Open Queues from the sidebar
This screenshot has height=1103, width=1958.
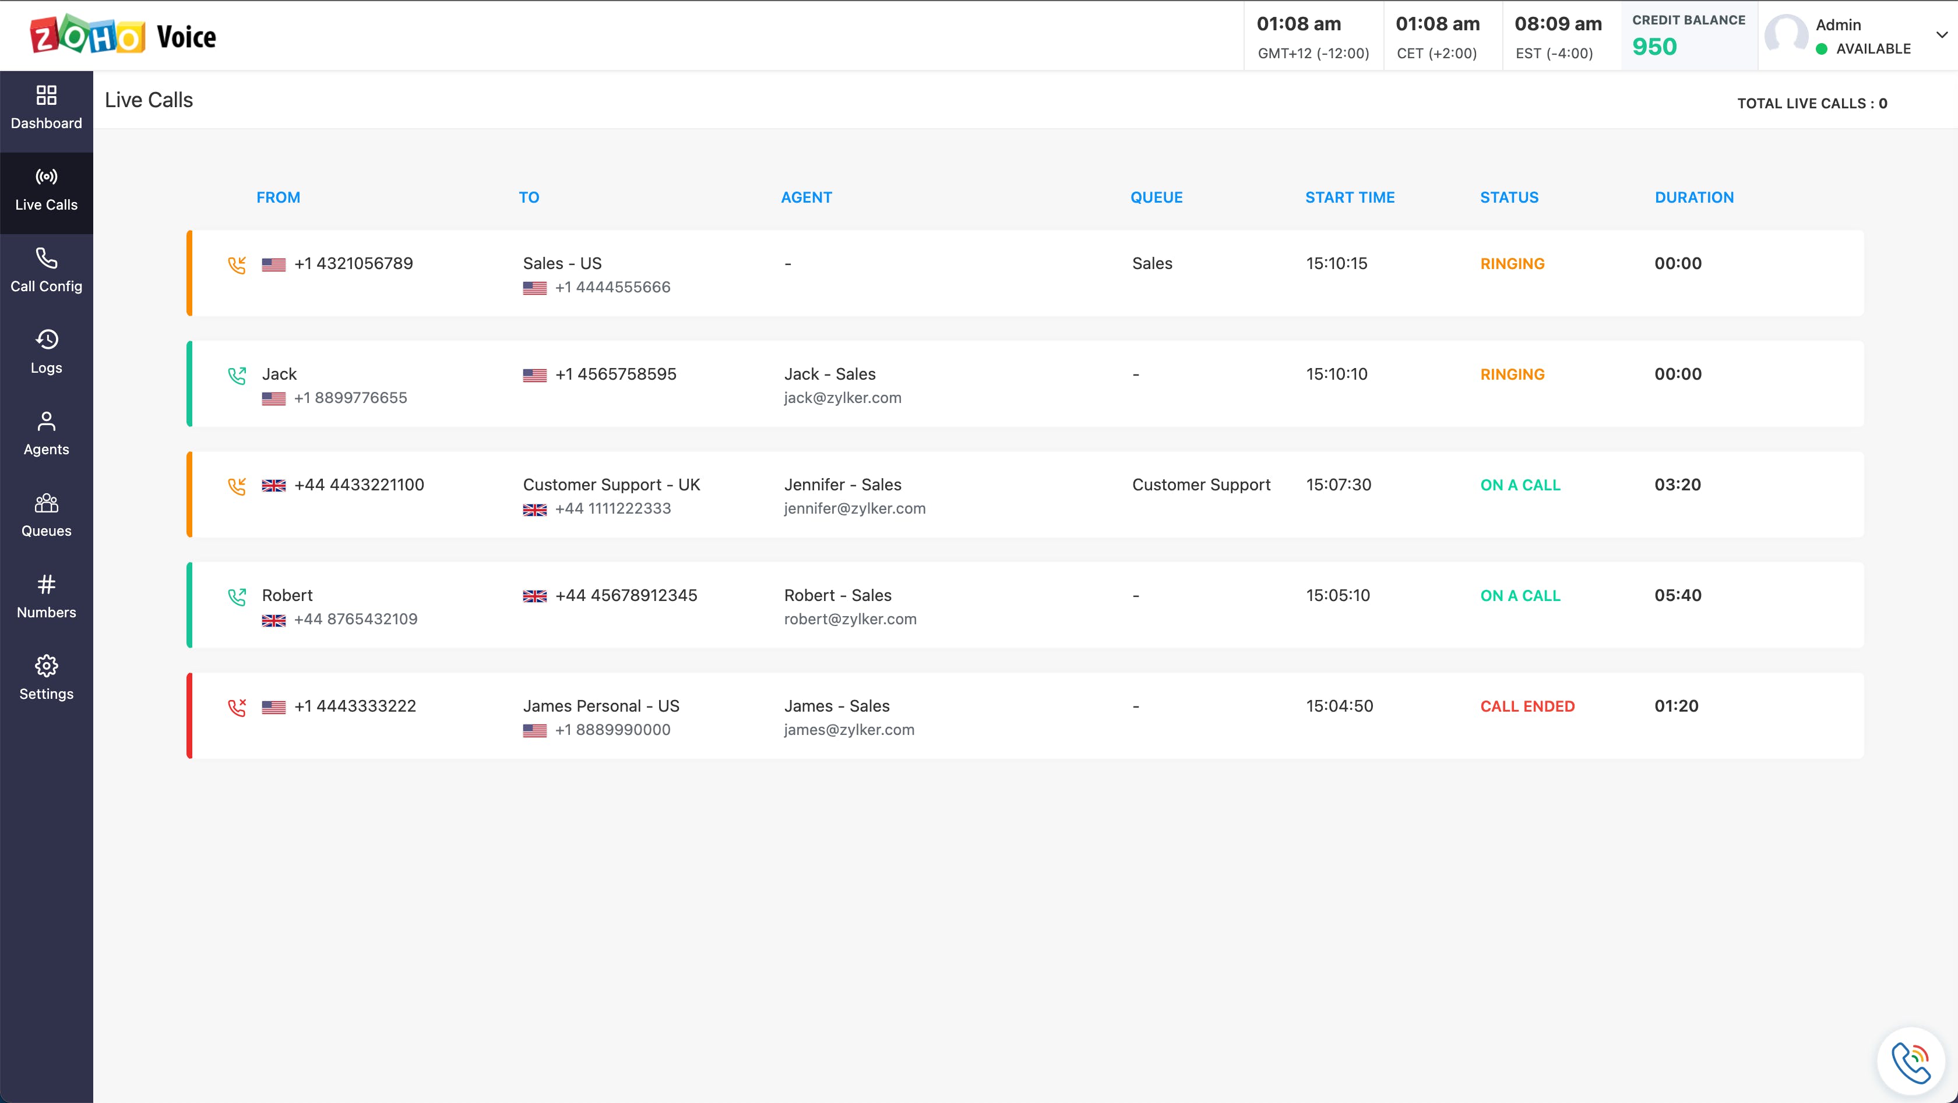point(47,515)
